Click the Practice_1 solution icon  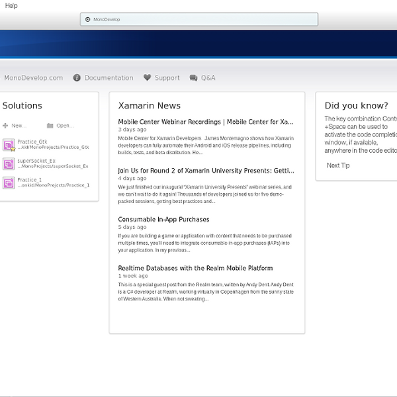(x=9, y=183)
